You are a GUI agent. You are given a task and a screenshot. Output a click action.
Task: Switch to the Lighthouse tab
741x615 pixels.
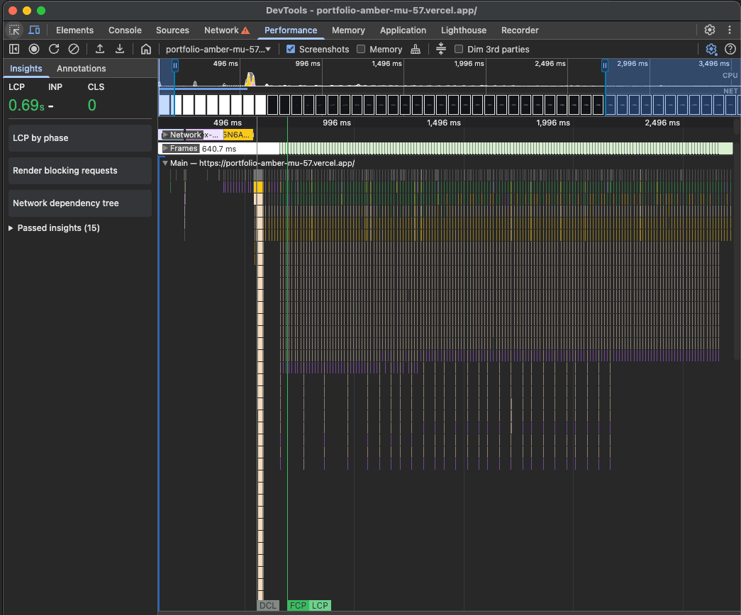(464, 30)
